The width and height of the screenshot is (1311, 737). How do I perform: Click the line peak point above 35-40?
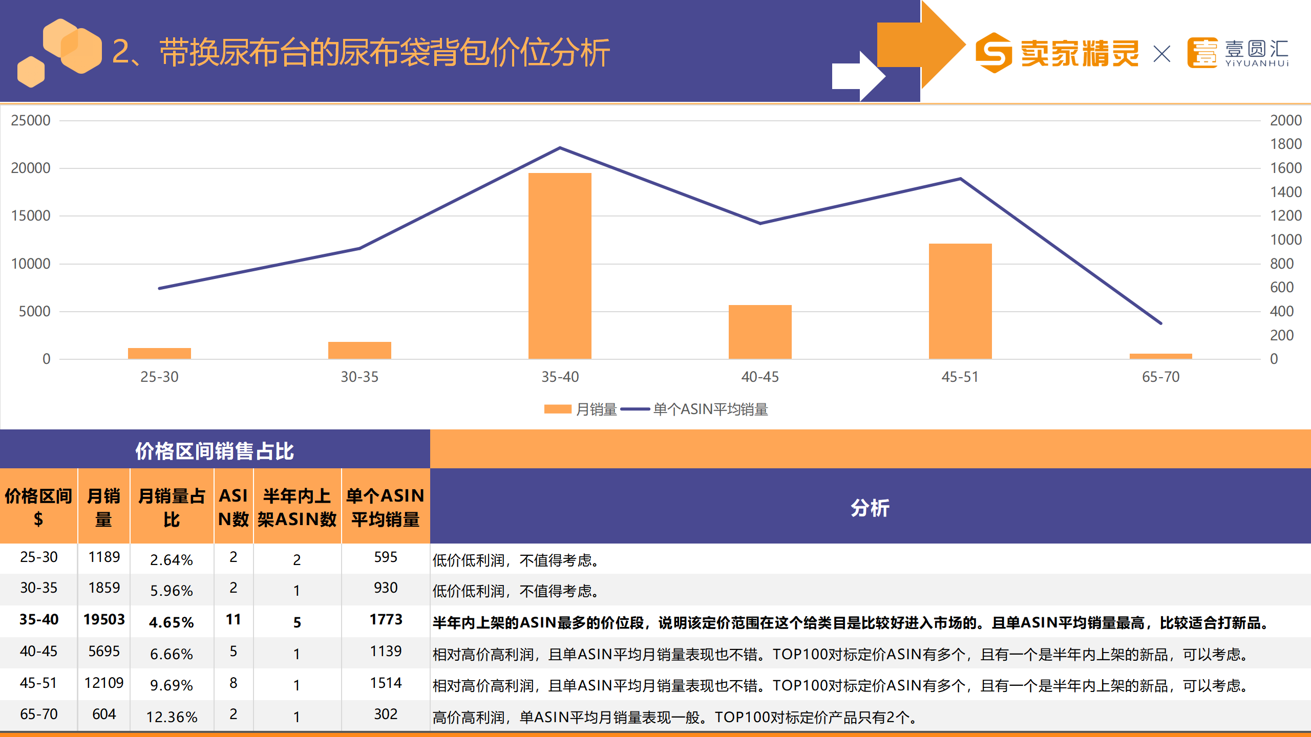pyautogui.click(x=560, y=148)
